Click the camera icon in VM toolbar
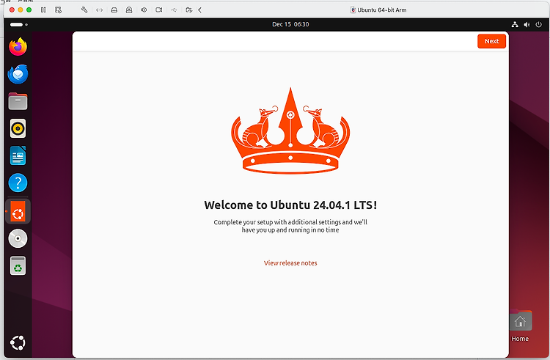Image resolution: width=550 pixels, height=360 pixels. tap(159, 10)
